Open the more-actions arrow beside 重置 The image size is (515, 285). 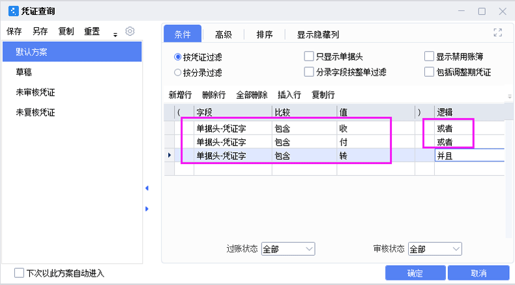pos(115,34)
